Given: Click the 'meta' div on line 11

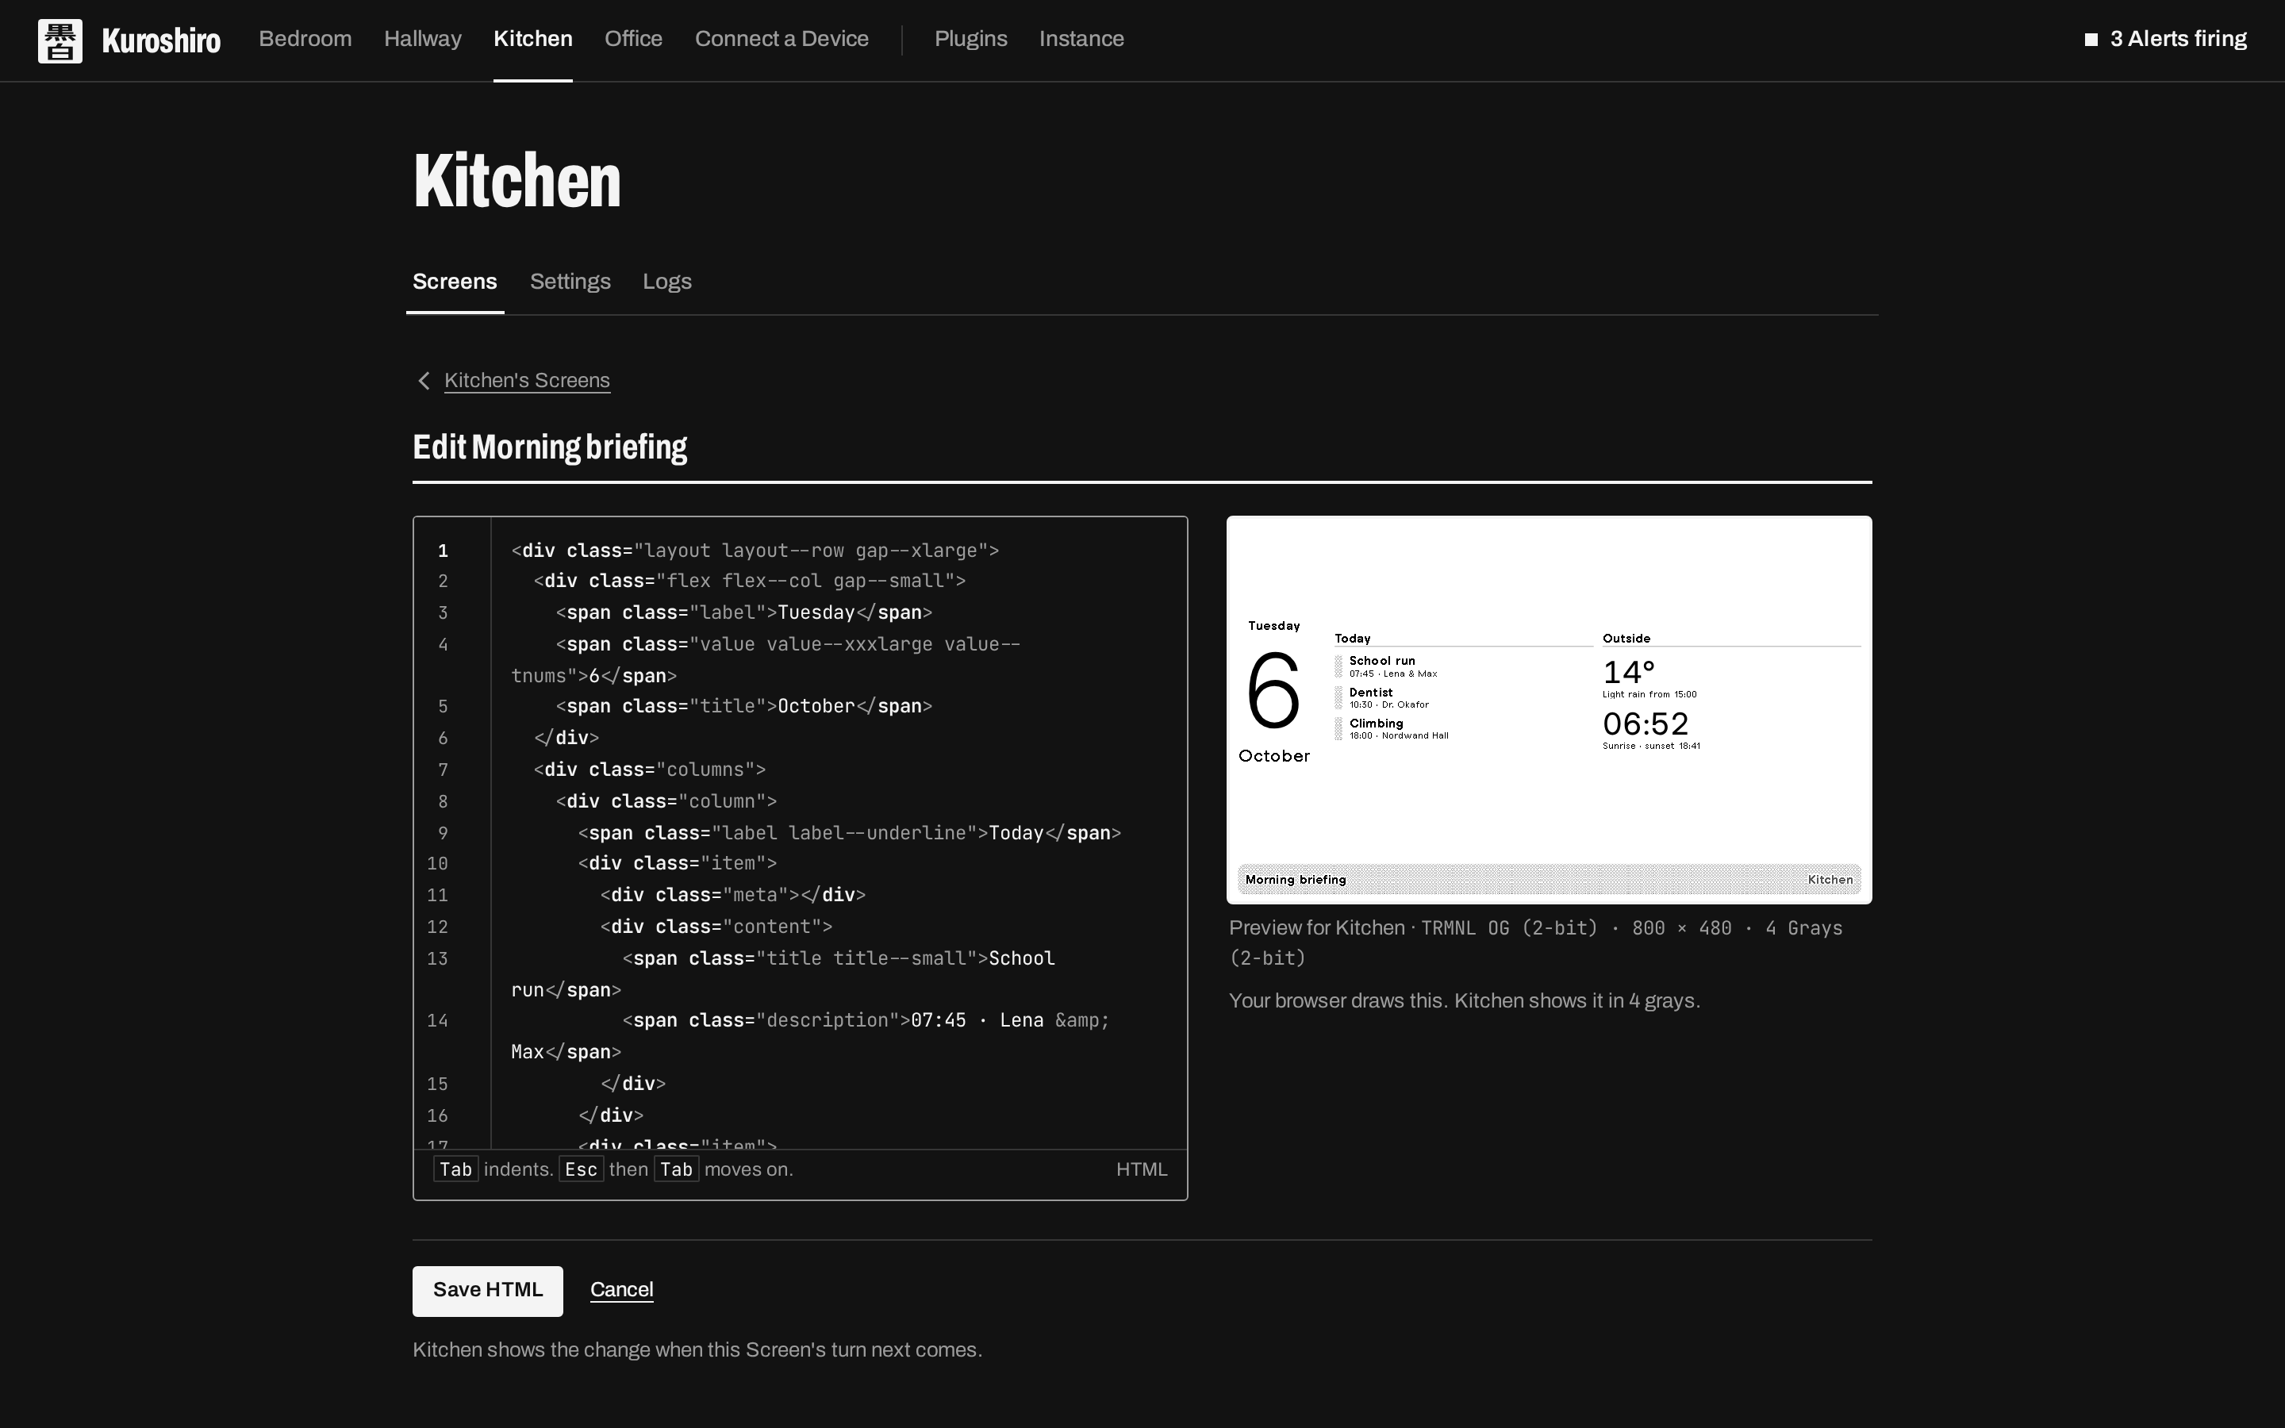Looking at the screenshot, I should pos(733,896).
